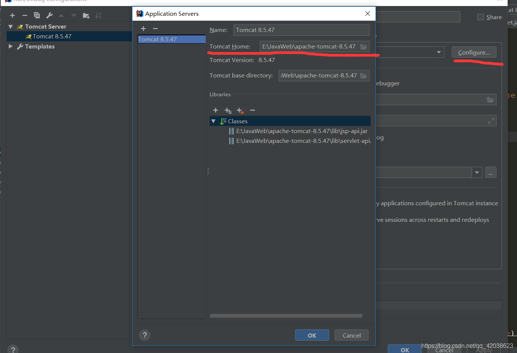This screenshot has height=353, width=517.
Task: Open the dropdown beside the ellipsis button
Action: click(477, 173)
